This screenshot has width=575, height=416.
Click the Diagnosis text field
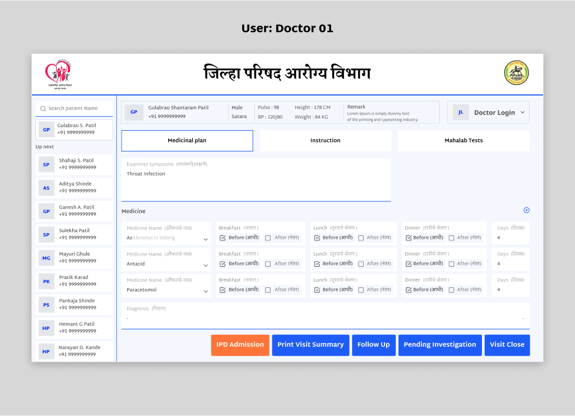coord(325,315)
